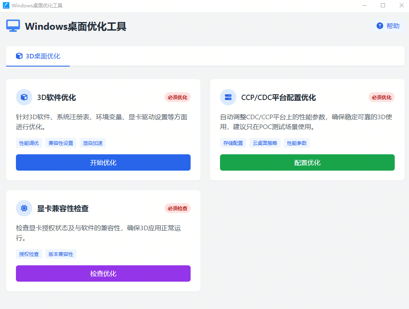
Task: Open 帮助 help button
Action: tap(388, 26)
